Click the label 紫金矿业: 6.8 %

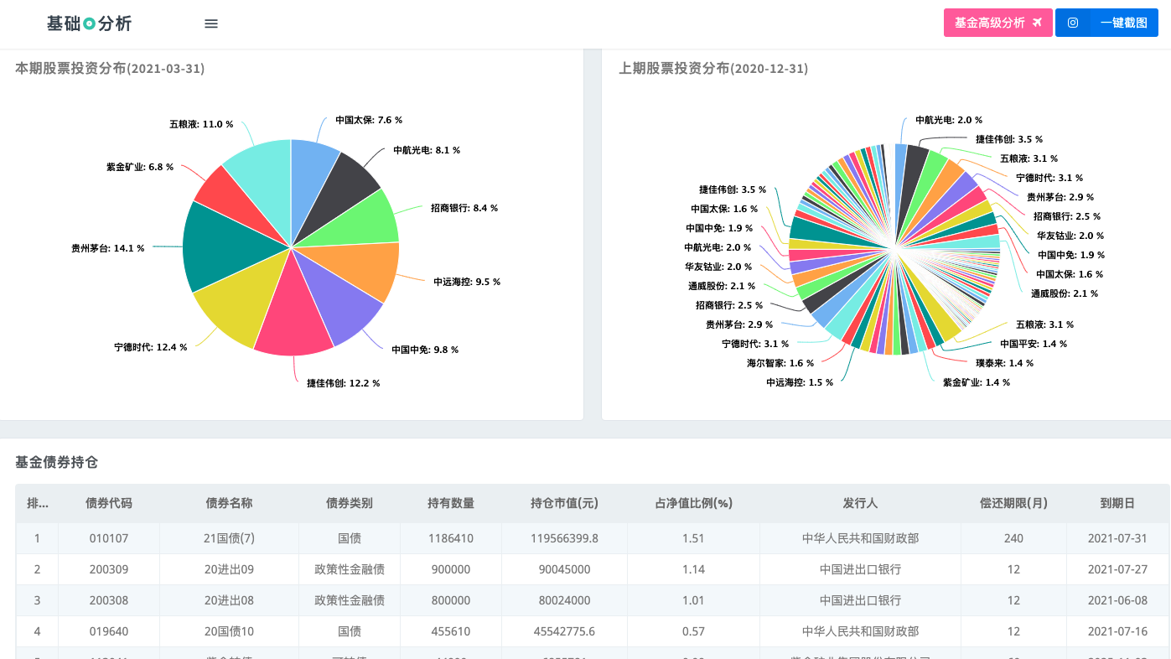coord(140,168)
